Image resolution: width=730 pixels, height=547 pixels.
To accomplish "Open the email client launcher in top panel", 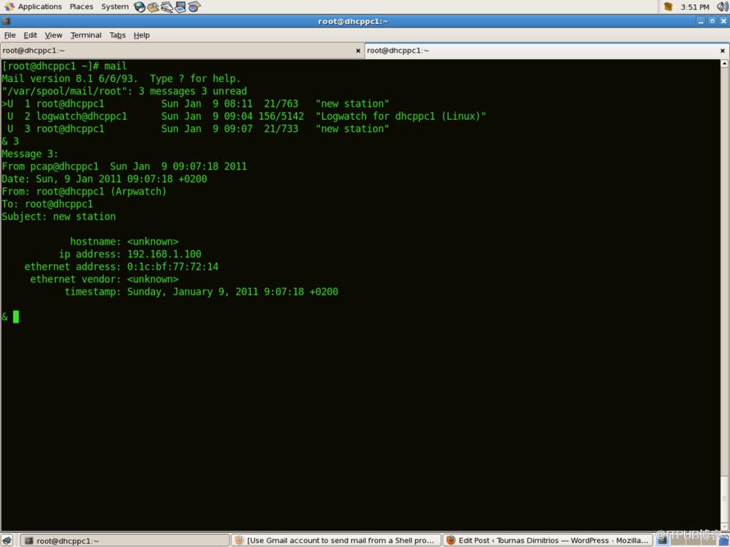I will click(153, 7).
